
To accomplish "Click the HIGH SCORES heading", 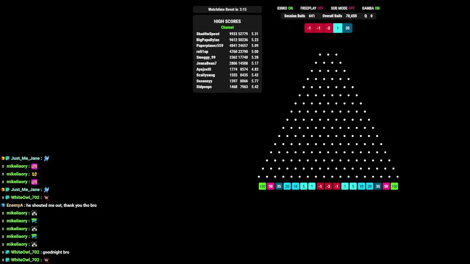I will pyautogui.click(x=227, y=21).
